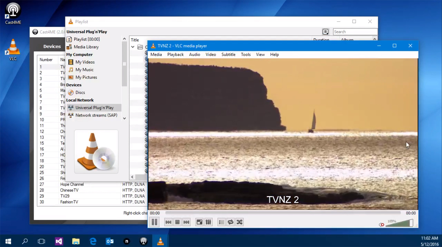Open the Playback menu
The image size is (442, 247).
(x=175, y=55)
